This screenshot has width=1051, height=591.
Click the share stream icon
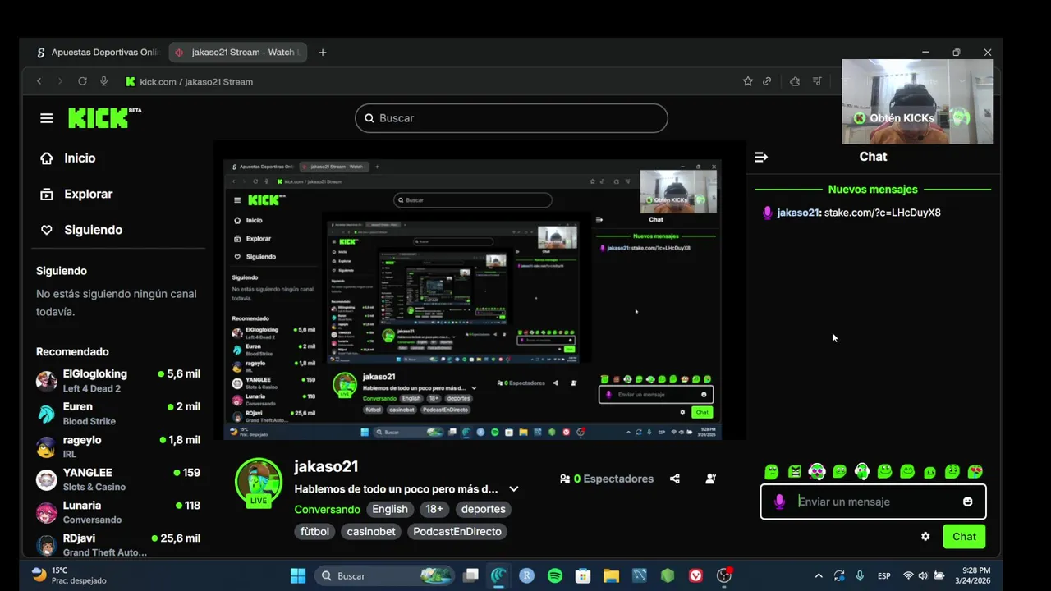[675, 479]
